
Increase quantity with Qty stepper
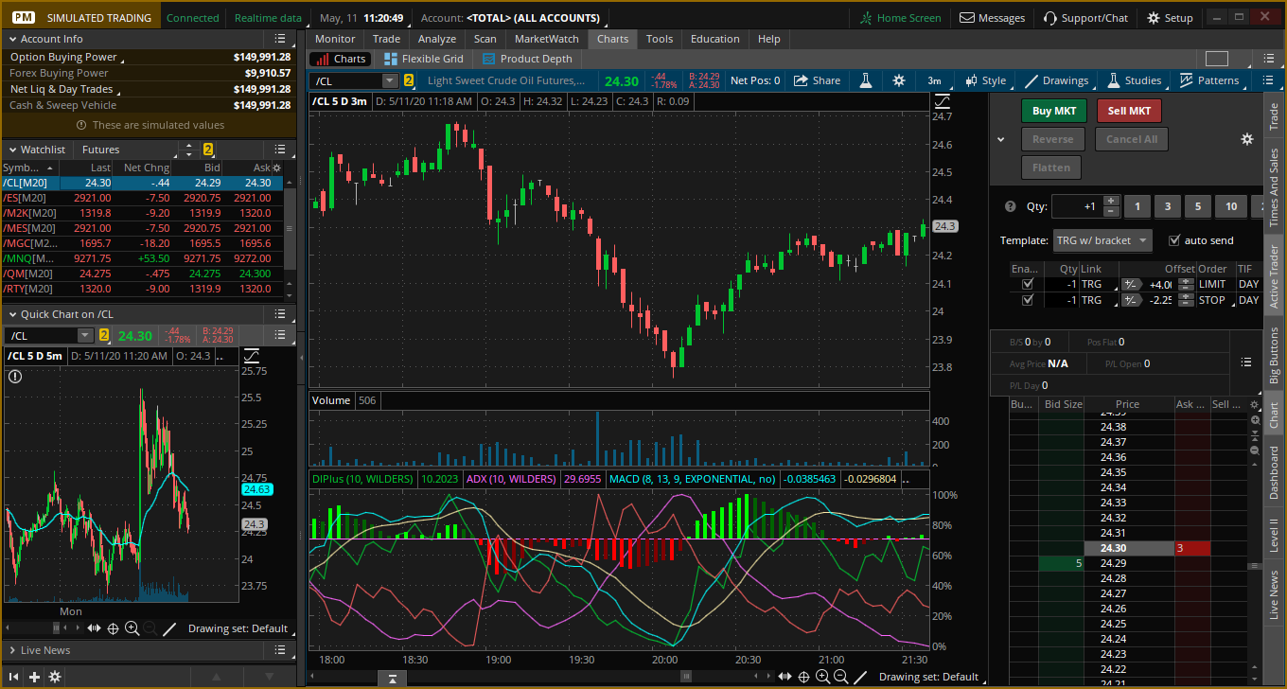1111,201
